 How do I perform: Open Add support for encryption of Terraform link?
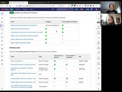pos(22,69)
